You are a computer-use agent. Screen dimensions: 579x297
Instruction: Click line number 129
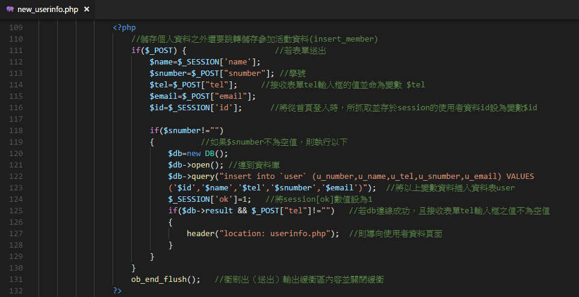[16, 257]
